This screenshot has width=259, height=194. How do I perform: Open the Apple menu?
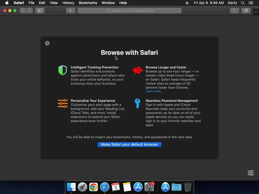tap(7, 3)
